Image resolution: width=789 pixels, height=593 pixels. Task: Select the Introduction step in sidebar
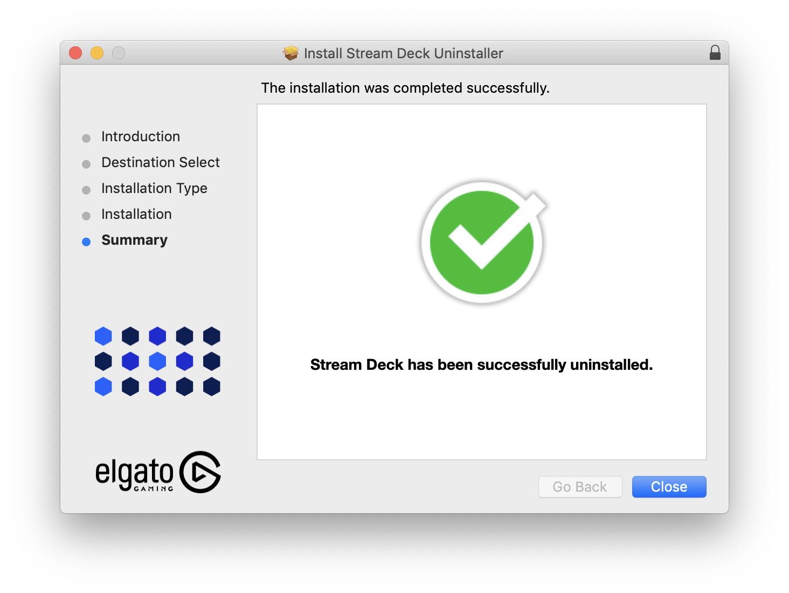click(141, 136)
